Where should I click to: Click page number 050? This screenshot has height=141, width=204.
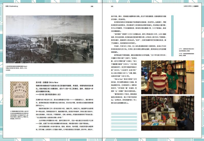[x=92, y=6]
